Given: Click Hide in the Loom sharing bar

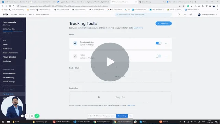Looking at the screenshot, I should pos(130,116).
